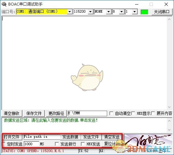Click the 保存文件 button
This screenshot has height=155, width=174.
34,113
